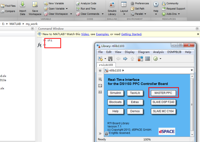Open the Open Variable dropdown arrow
Image resolution: width=200 pixels, height=142 pixels.
tap(67, 9)
